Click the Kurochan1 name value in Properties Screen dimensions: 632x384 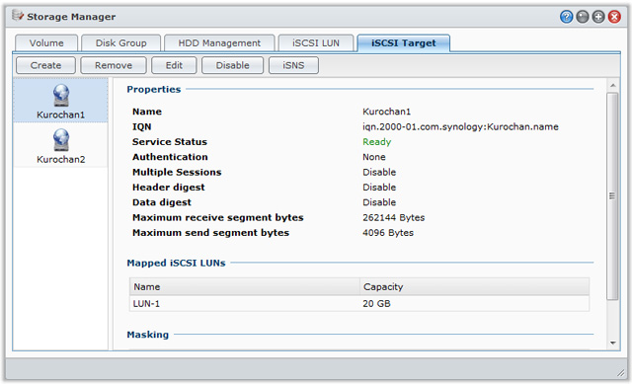[x=386, y=112]
